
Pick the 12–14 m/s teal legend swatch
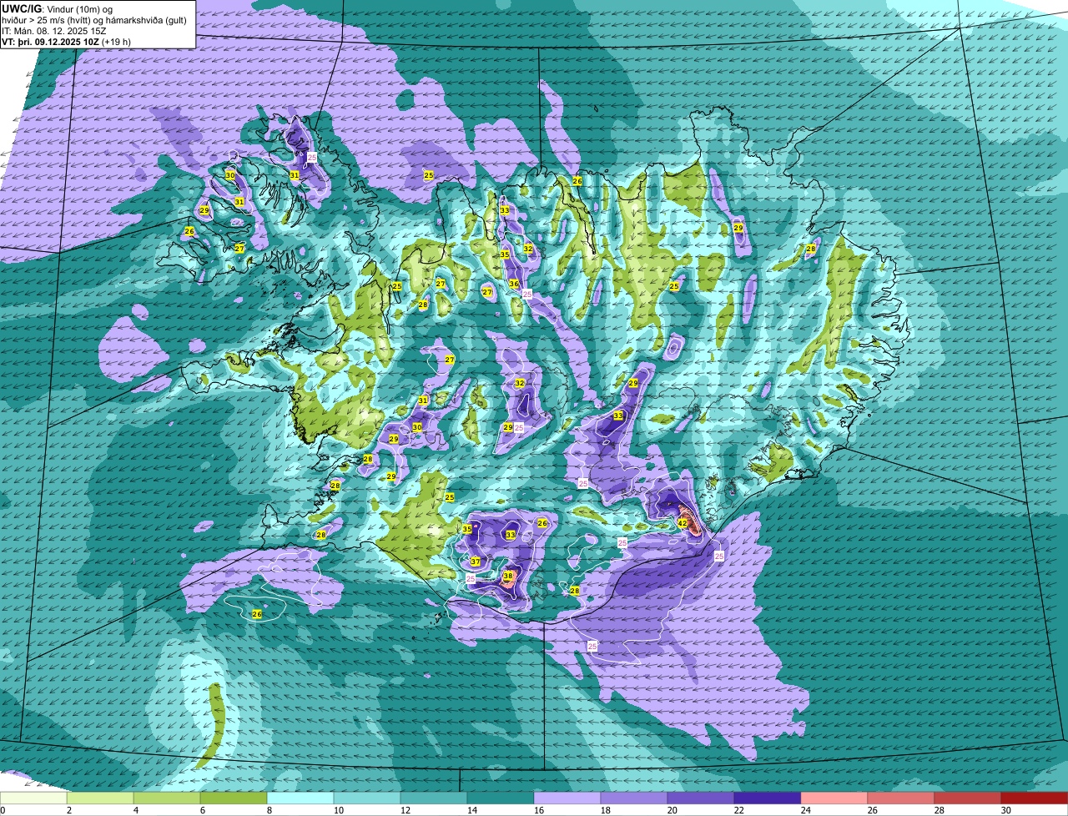click(434, 798)
